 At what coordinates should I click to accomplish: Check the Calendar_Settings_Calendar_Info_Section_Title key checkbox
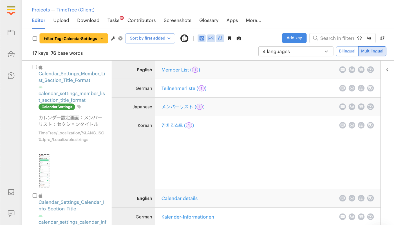(35, 196)
